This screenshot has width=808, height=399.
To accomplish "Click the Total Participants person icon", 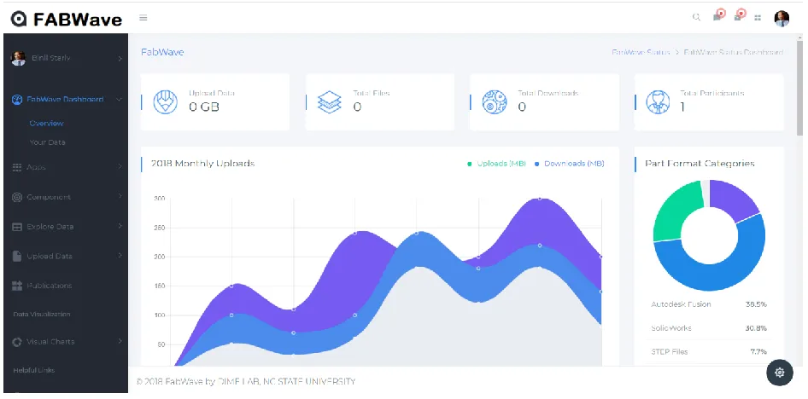I will 658,101.
